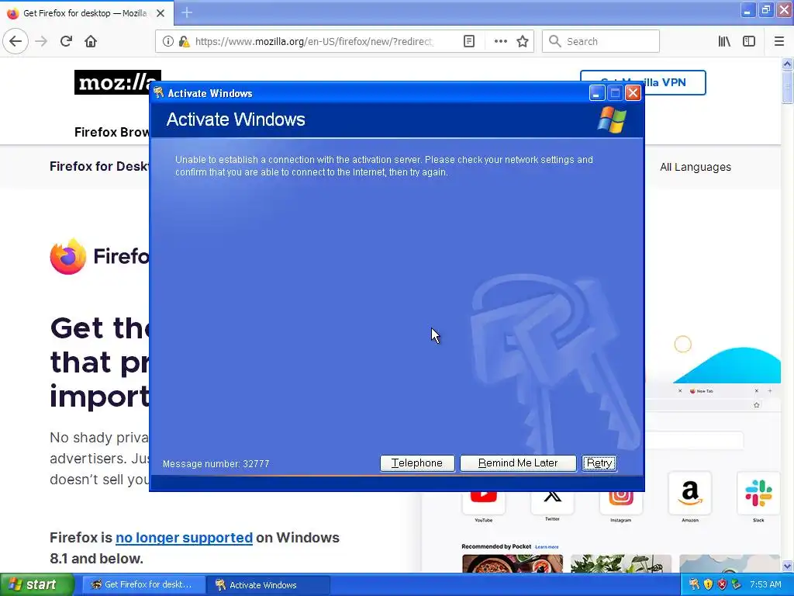Screen dimensions: 794x596
Task: Click the mozilla.org URL address field
Action: click(x=314, y=41)
